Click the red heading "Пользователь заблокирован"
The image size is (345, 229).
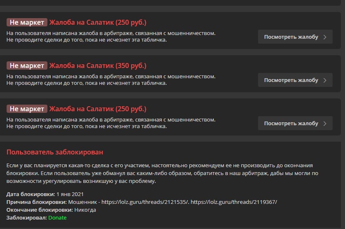[x=55, y=152]
